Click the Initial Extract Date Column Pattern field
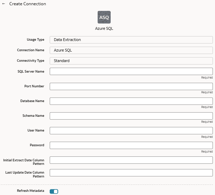 131,160
